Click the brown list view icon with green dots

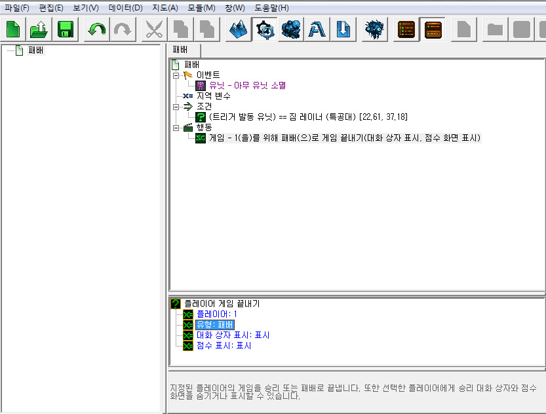[x=406, y=29]
